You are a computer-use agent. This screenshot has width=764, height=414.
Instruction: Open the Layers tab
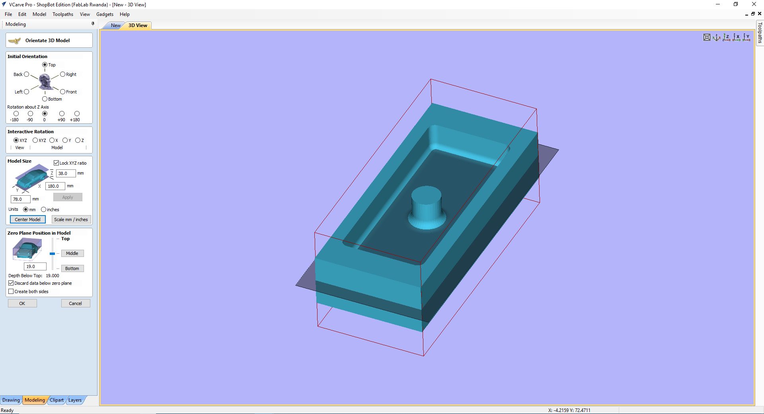75,400
